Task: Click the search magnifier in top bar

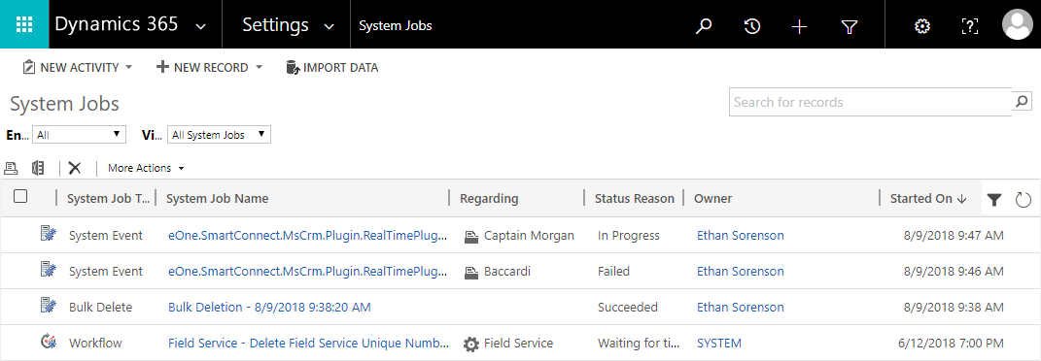Action: coord(703,26)
